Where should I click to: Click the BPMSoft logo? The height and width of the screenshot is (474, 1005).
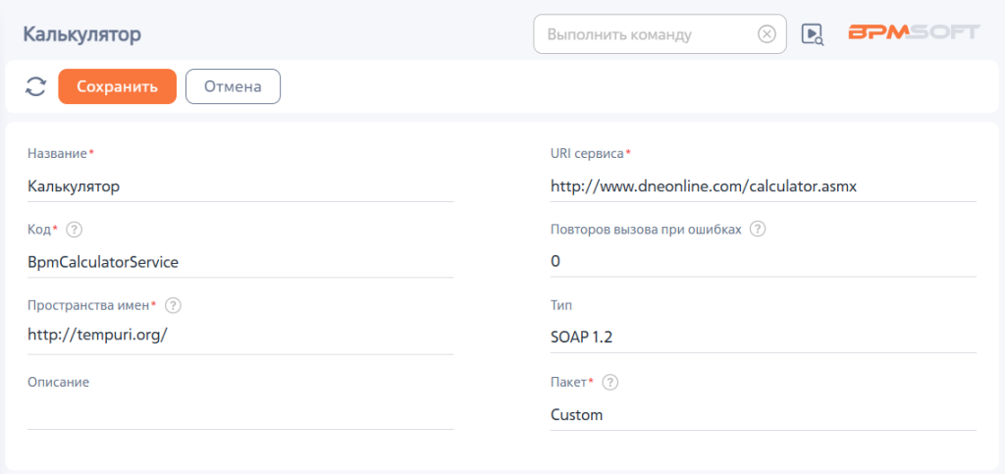pos(914,32)
